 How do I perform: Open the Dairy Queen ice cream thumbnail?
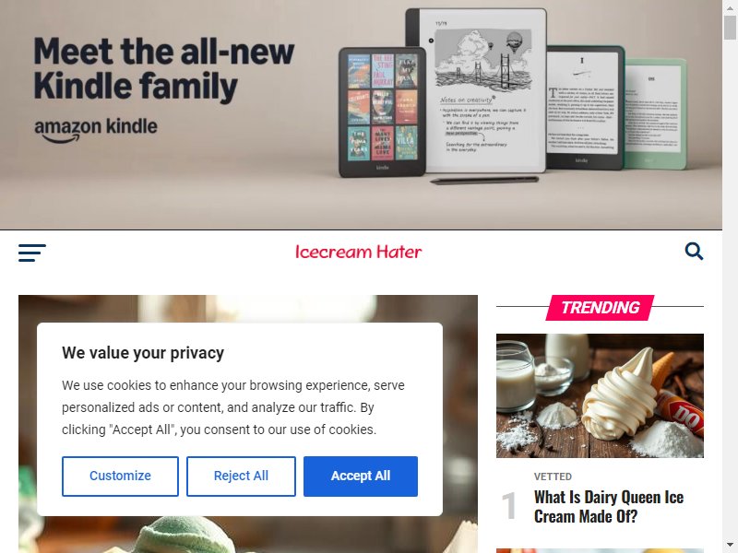[x=600, y=395]
